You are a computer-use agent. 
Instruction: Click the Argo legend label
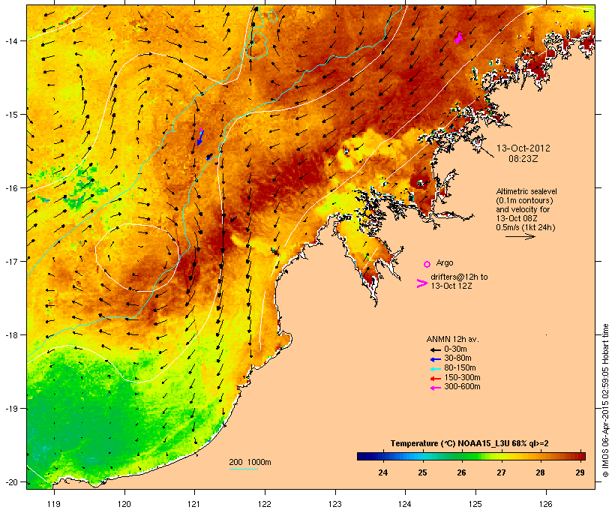pyautogui.click(x=445, y=262)
